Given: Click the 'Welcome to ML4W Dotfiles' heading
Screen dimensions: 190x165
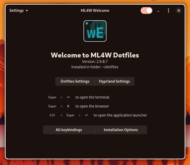Looking at the screenshot, I should tap(95, 55).
